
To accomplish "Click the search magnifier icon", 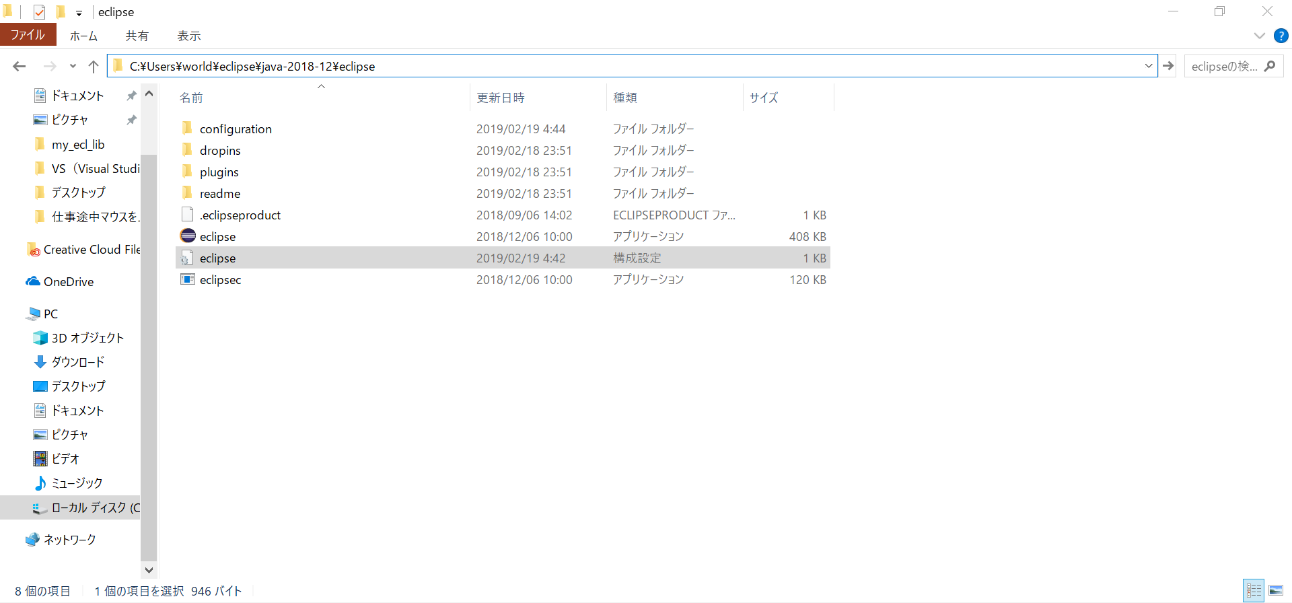I will [x=1270, y=66].
